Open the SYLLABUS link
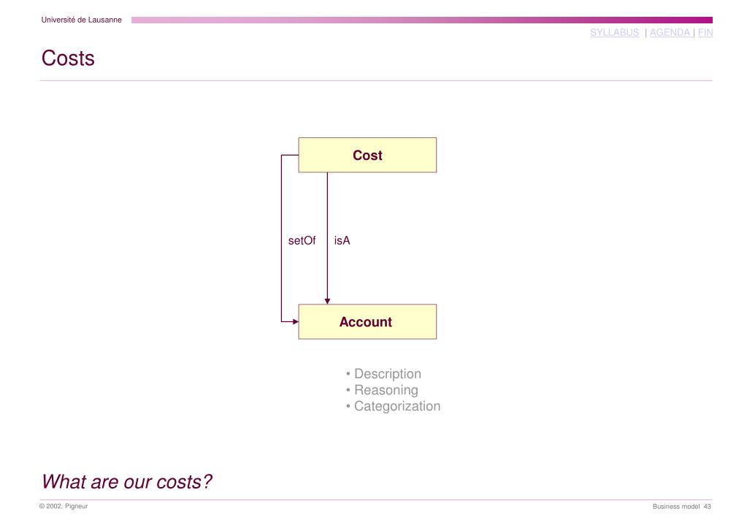 pyautogui.click(x=614, y=32)
